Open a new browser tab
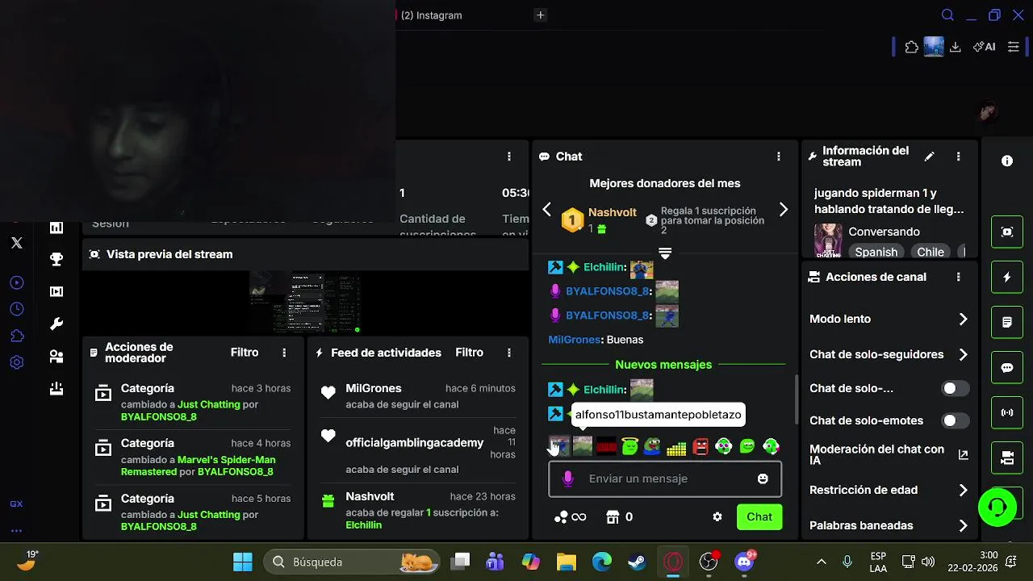The image size is (1033, 581). tap(541, 15)
